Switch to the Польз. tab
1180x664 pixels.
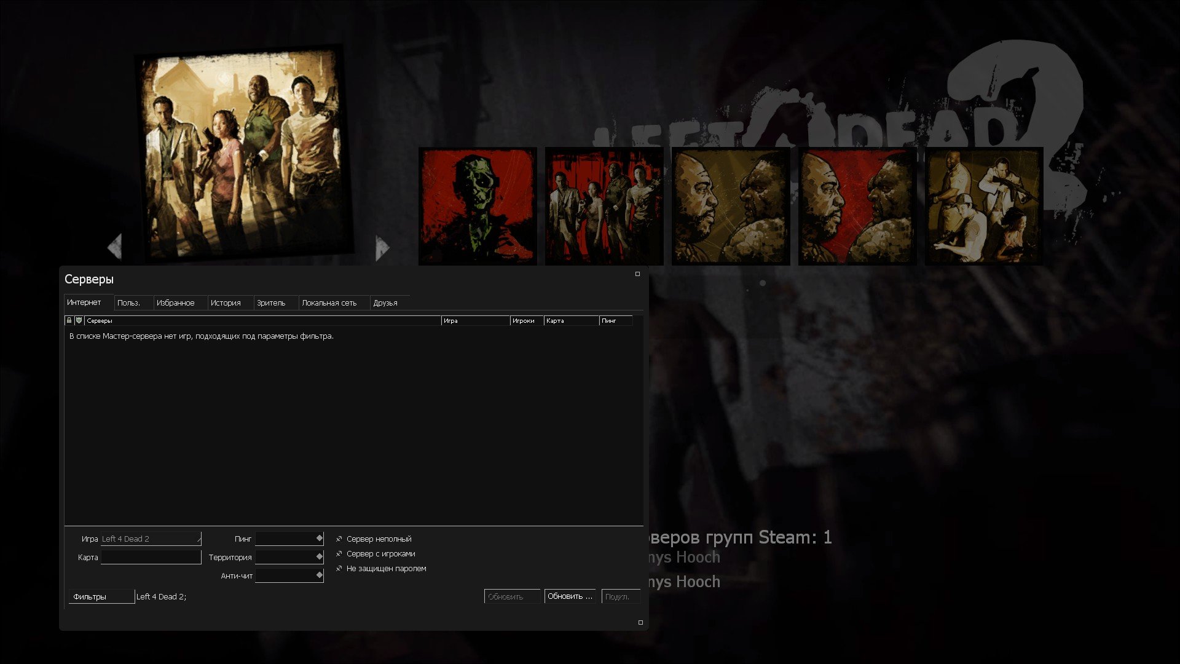point(133,303)
